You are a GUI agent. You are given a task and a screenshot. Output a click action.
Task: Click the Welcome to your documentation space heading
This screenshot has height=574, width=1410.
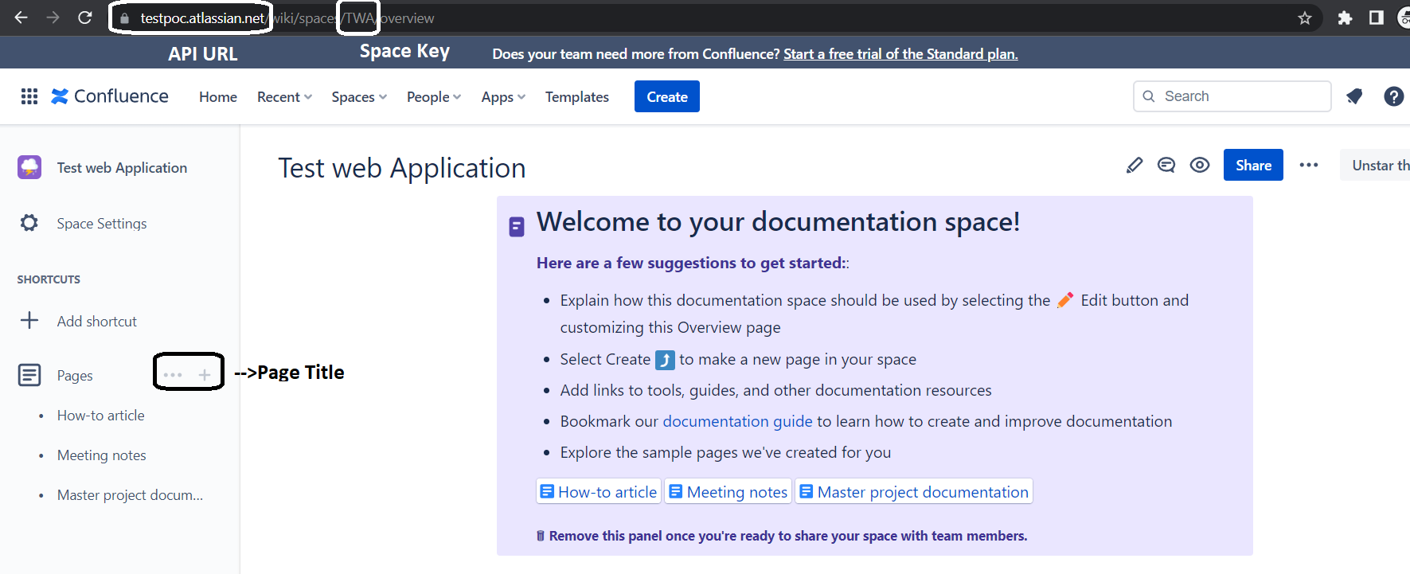point(778,221)
